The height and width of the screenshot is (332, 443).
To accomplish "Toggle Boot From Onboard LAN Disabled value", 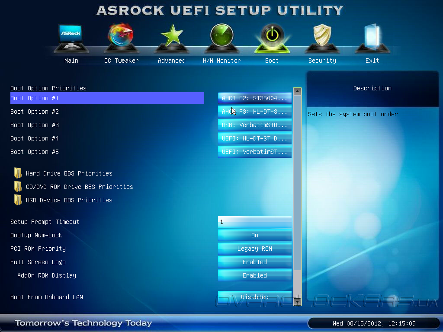I will [254, 297].
